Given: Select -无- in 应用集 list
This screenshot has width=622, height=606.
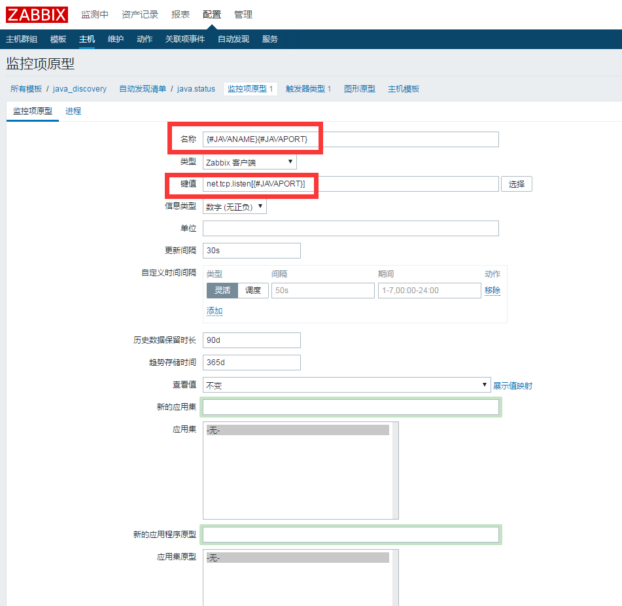Looking at the screenshot, I should [x=298, y=430].
